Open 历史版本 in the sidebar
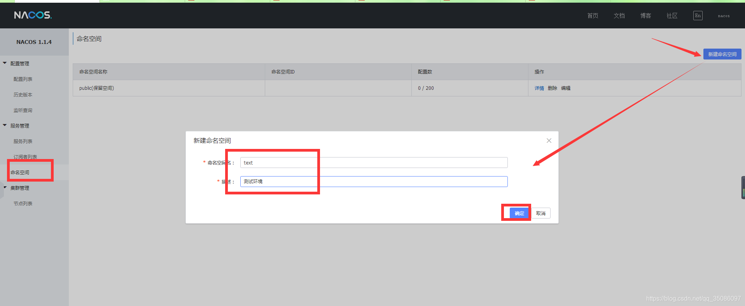Viewport: 745px width, 306px height. pos(23,94)
